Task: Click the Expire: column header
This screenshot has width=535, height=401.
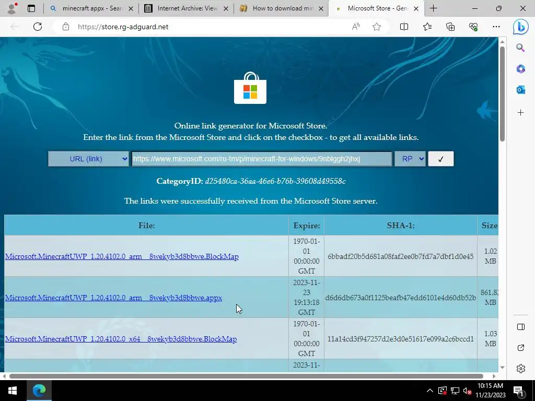Action: pos(307,226)
